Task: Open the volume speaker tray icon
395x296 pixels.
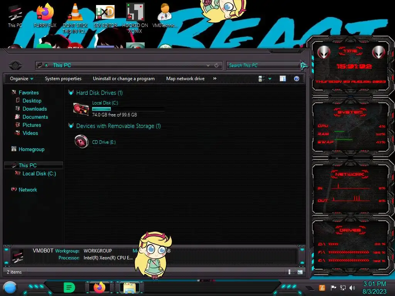Action: click(352, 288)
